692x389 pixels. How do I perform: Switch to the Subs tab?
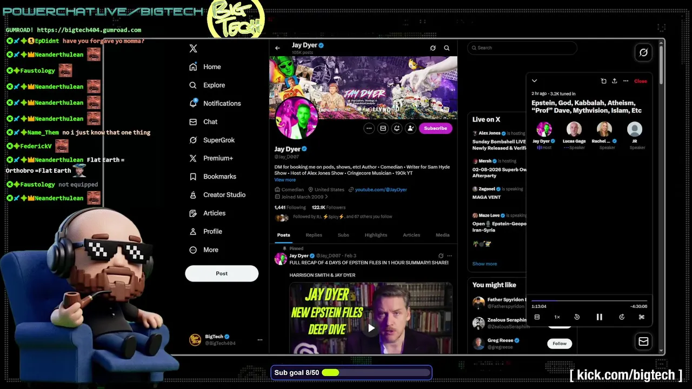(x=343, y=235)
